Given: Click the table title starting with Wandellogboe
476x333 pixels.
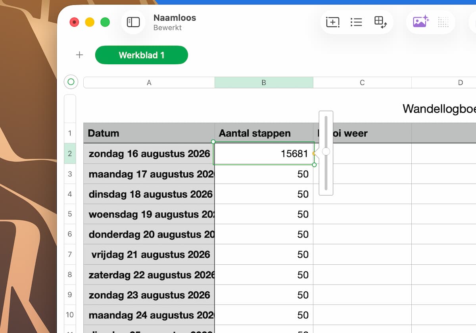Looking at the screenshot, I should click(x=439, y=109).
